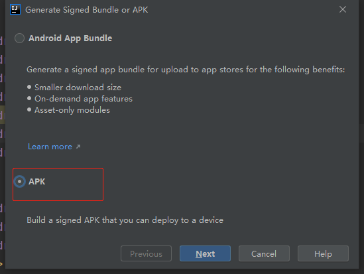Click the bullet dot before Smaller download size
364x274 pixels.
[29, 87]
